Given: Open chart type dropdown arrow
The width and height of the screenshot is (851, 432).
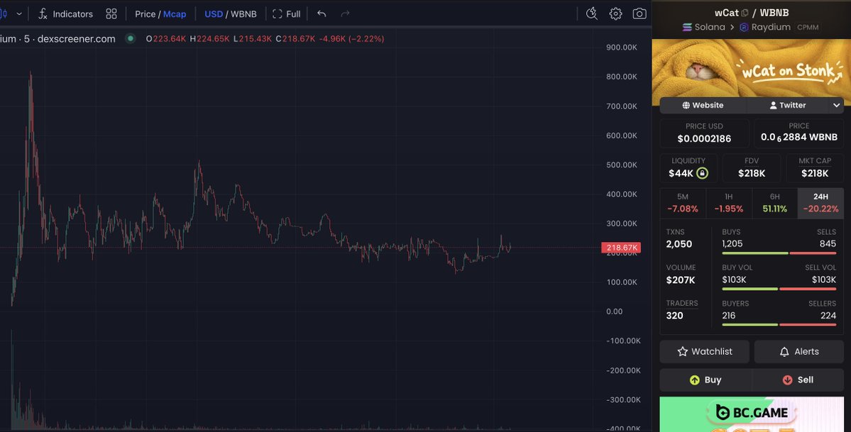Looking at the screenshot, I should 19,14.
